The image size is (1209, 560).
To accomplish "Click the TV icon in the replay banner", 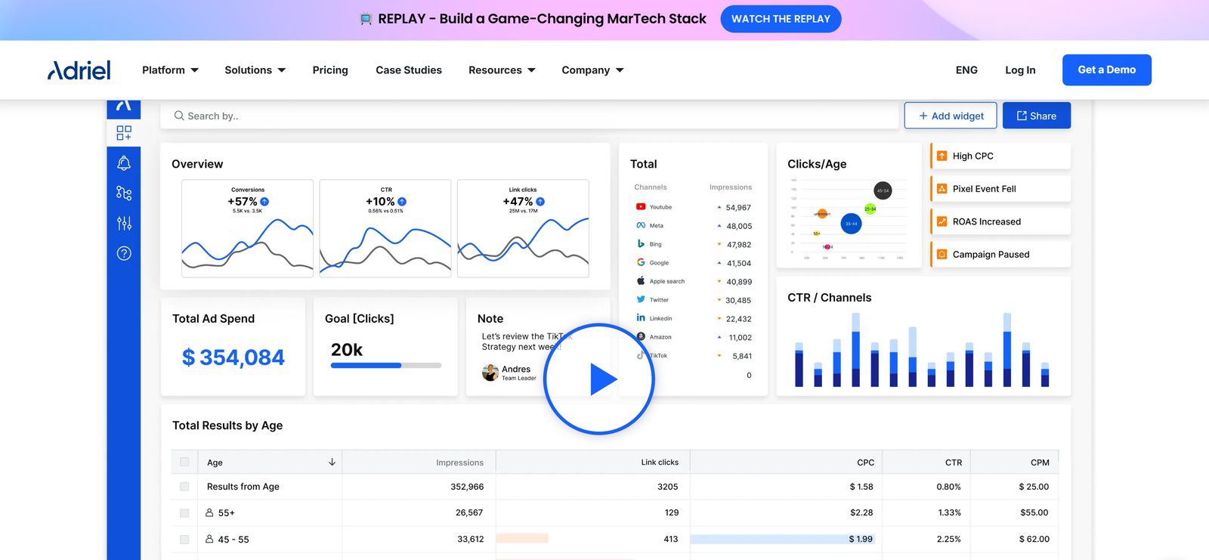I will coord(366,19).
